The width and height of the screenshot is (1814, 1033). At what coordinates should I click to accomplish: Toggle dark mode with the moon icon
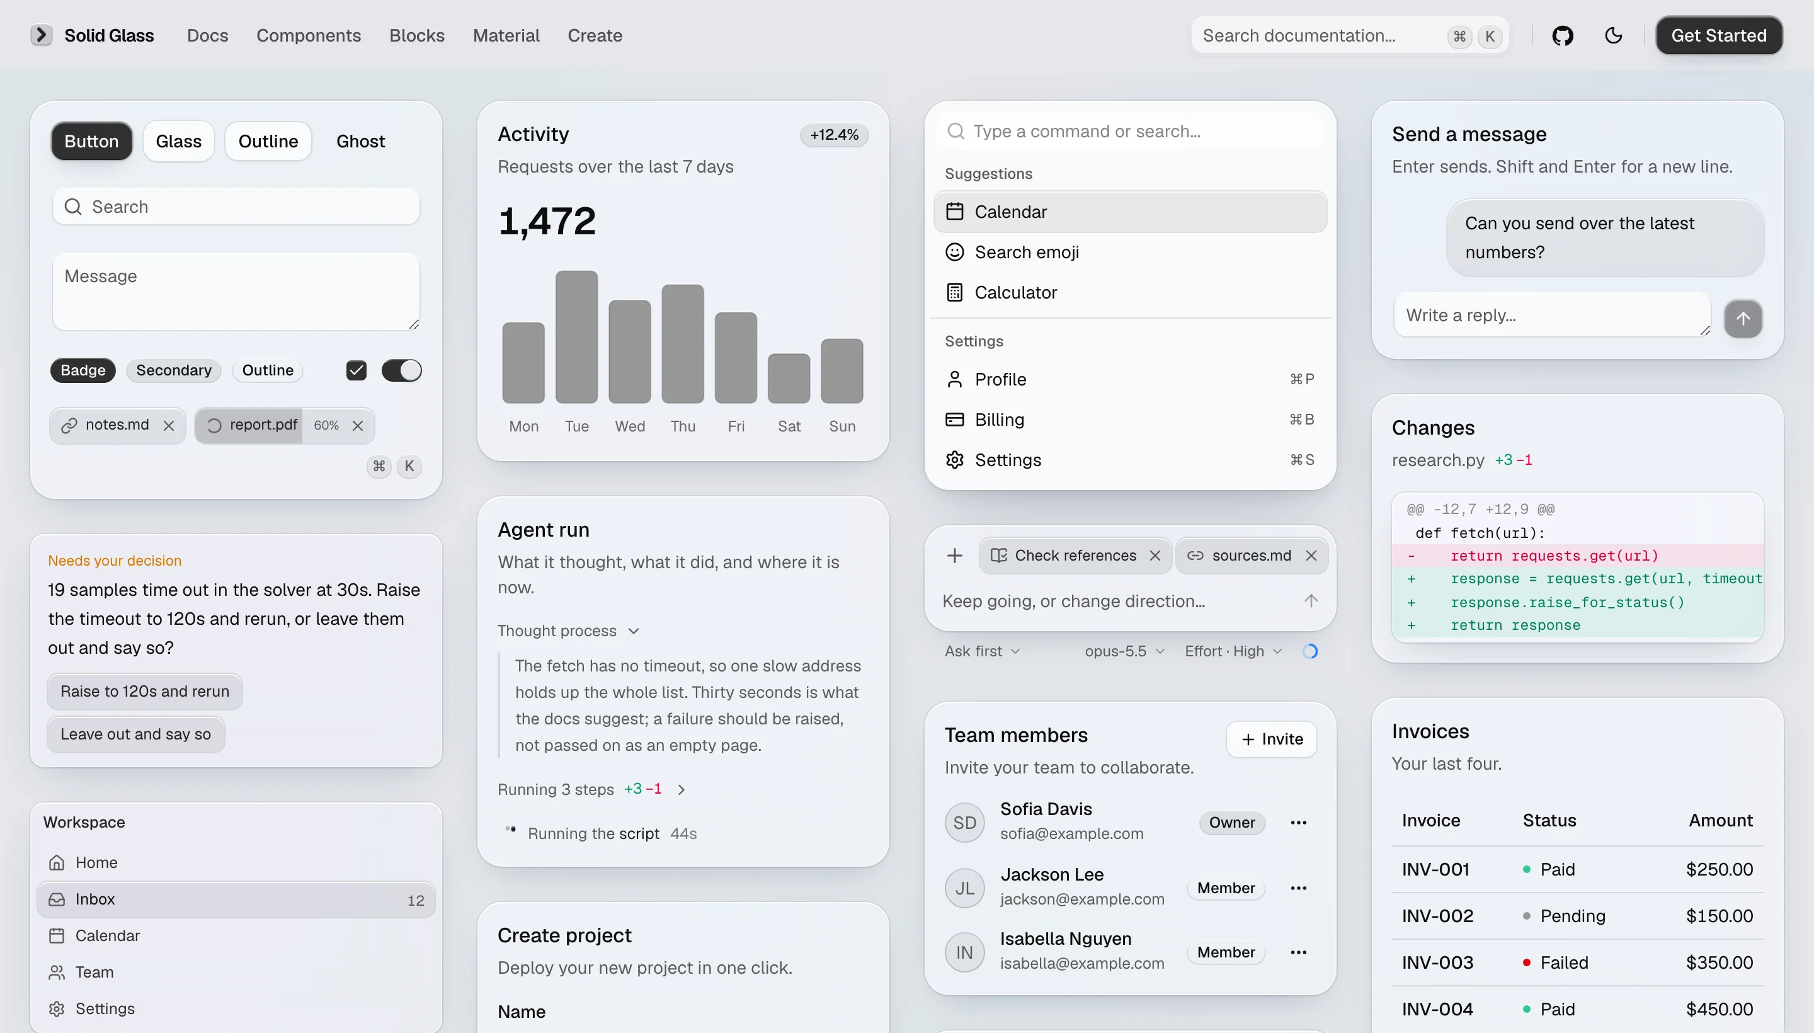1613,35
